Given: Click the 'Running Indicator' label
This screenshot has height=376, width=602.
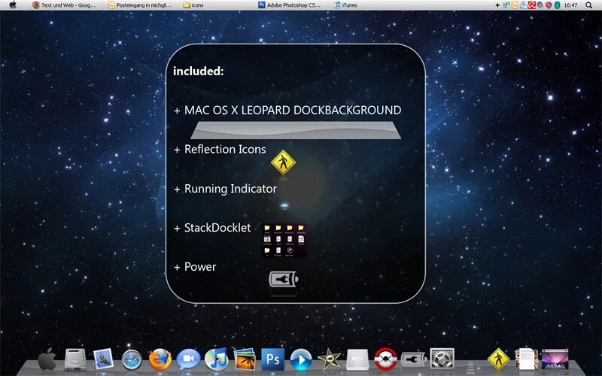Looking at the screenshot, I should click(230, 189).
